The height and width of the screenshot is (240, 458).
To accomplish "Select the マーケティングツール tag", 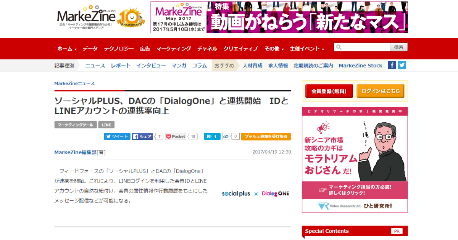I will pyautogui.click(x=76, y=125).
